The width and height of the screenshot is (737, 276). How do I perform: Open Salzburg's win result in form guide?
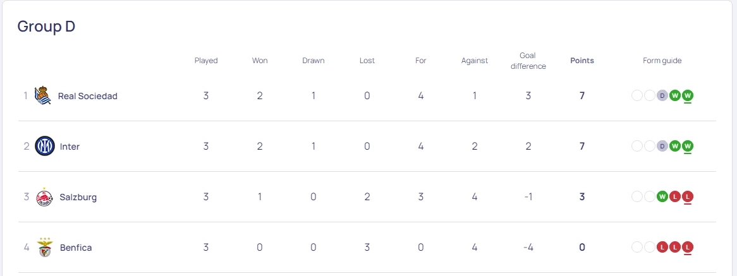click(662, 196)
